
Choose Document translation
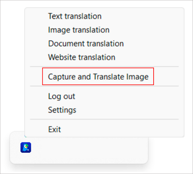click(86, 43)
